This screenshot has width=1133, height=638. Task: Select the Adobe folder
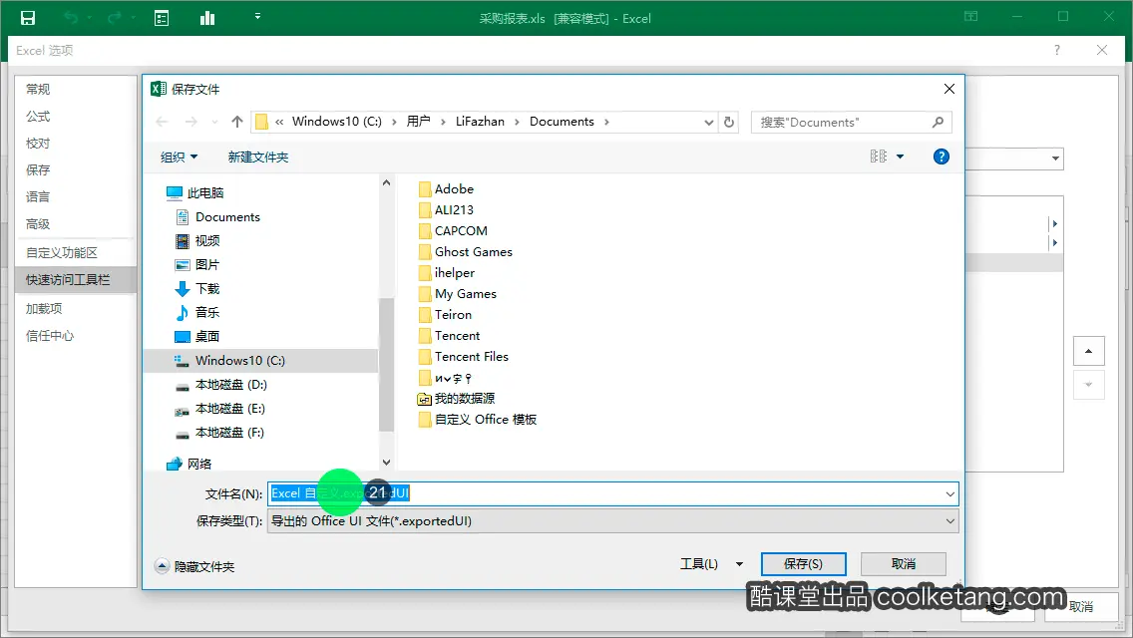[446, 188]
